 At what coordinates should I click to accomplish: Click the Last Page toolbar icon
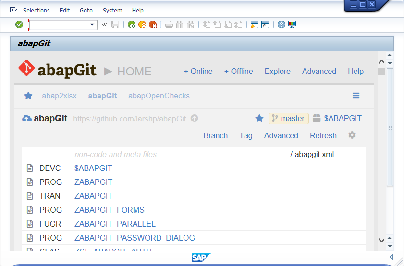[x=238, y=24]
